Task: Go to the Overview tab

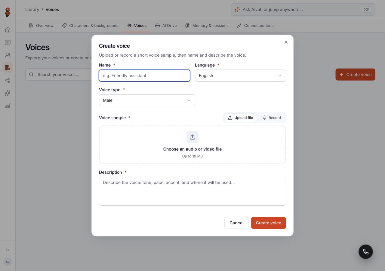Action: [41, 26]
